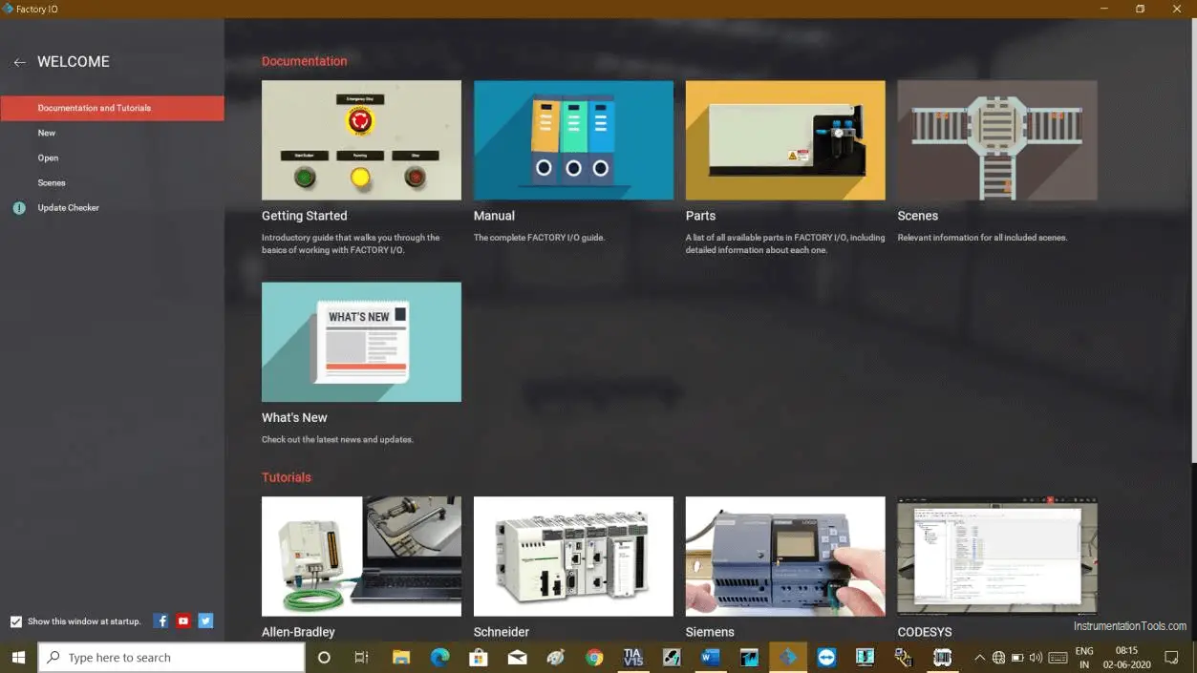This screenshot has width=1197, height=673.
Task: Open File Explorer from taskbar
Action: (x=401, y=658)
